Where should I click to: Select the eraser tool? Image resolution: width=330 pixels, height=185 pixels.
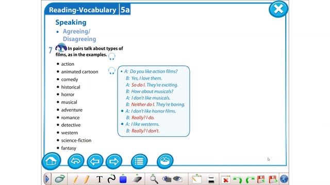pos(137,179)
